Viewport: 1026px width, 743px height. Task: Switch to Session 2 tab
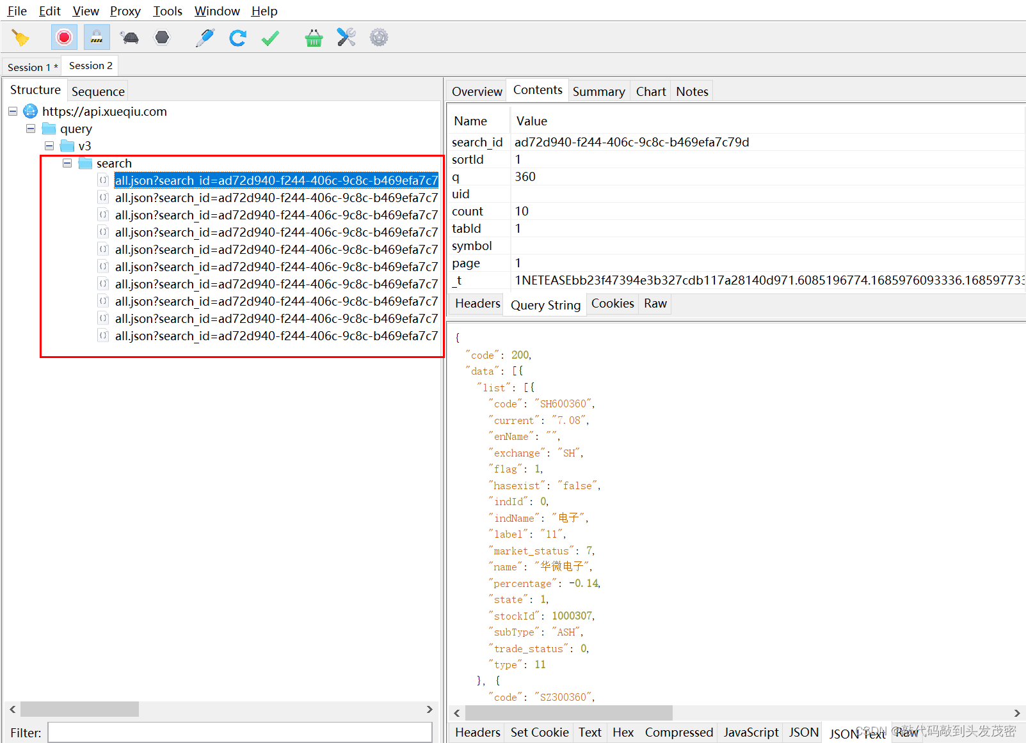(91, 65)
